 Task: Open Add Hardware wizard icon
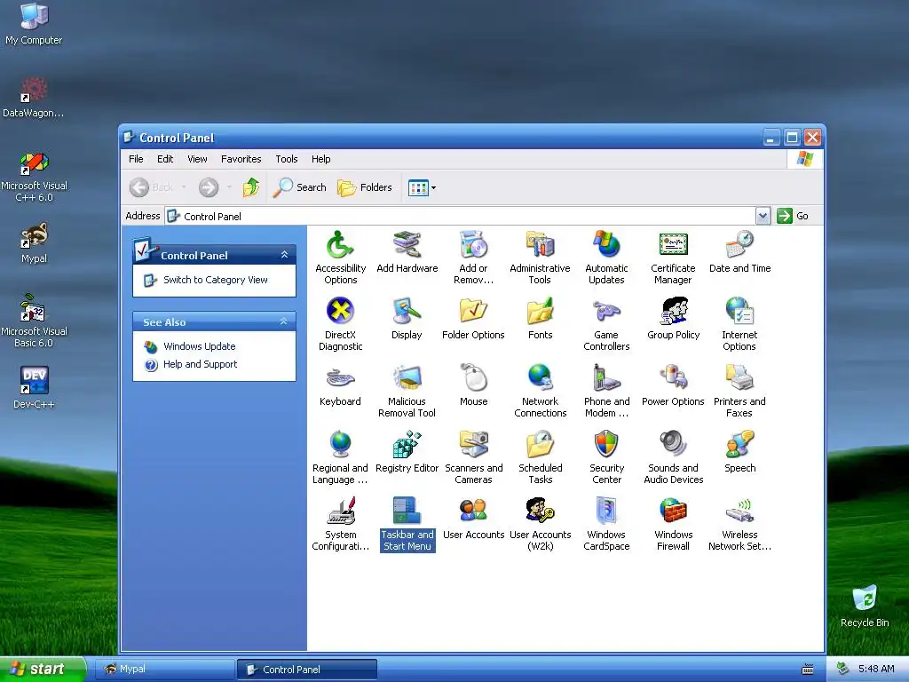tap(407, 245)
